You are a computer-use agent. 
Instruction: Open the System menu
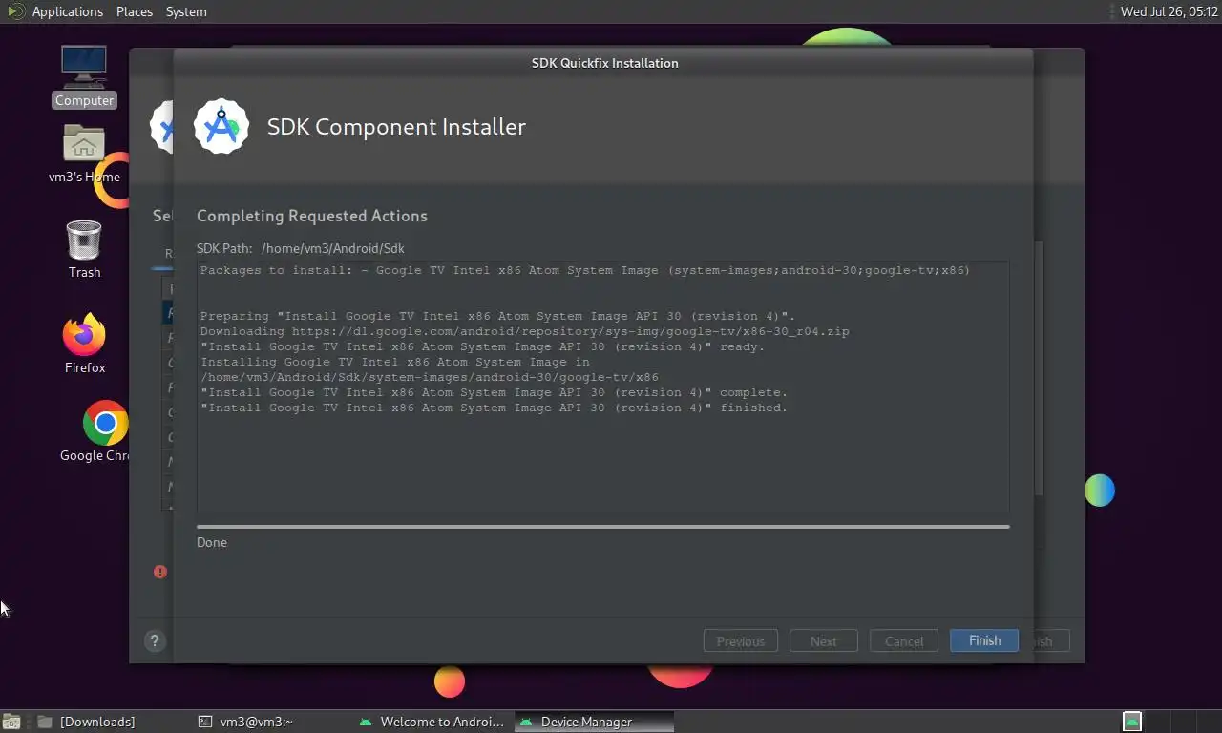tap(186, 11)
